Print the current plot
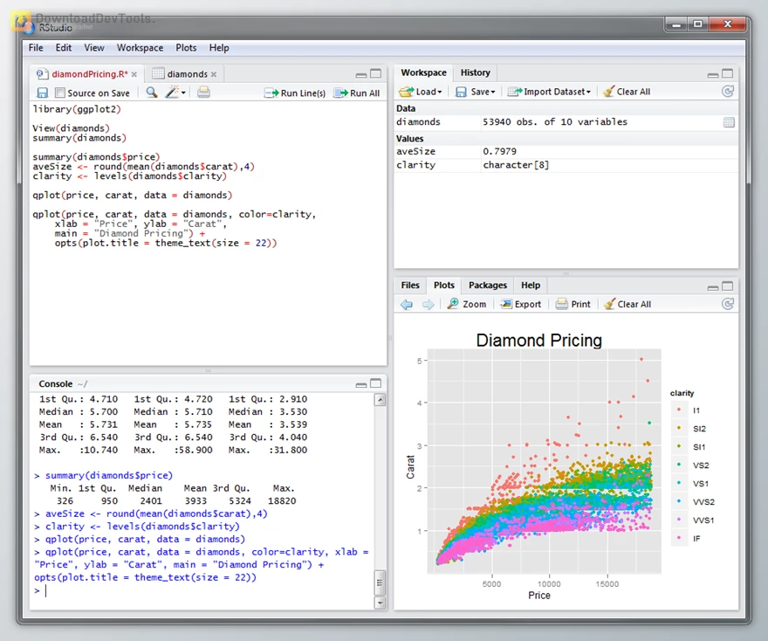 tap(573, 304)
